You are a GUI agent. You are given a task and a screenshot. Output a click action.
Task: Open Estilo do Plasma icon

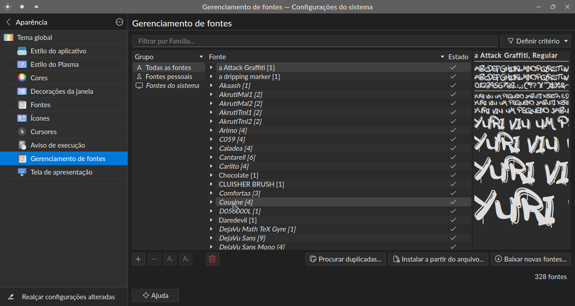point(22,65)
